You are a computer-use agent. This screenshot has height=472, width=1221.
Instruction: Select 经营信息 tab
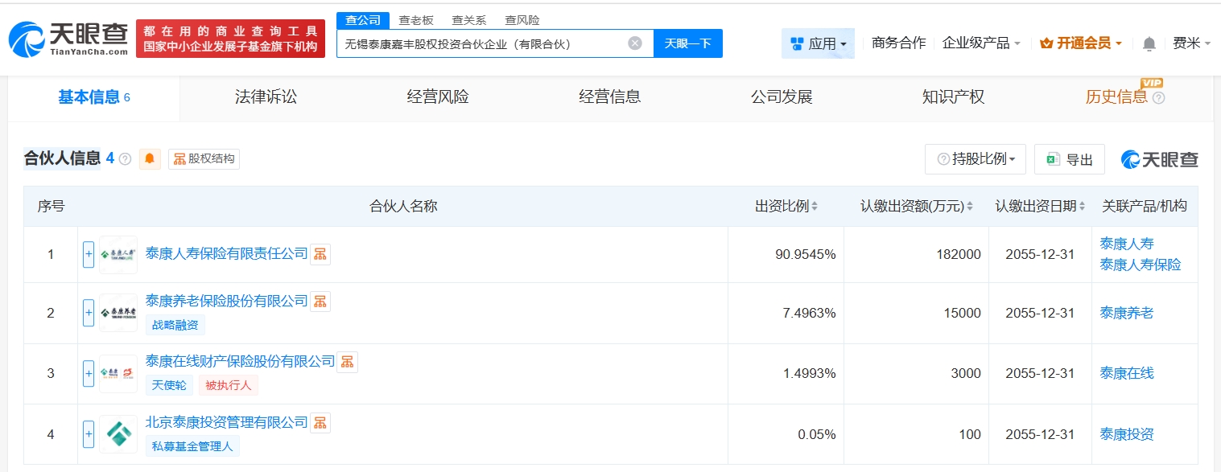click(610, 97)
